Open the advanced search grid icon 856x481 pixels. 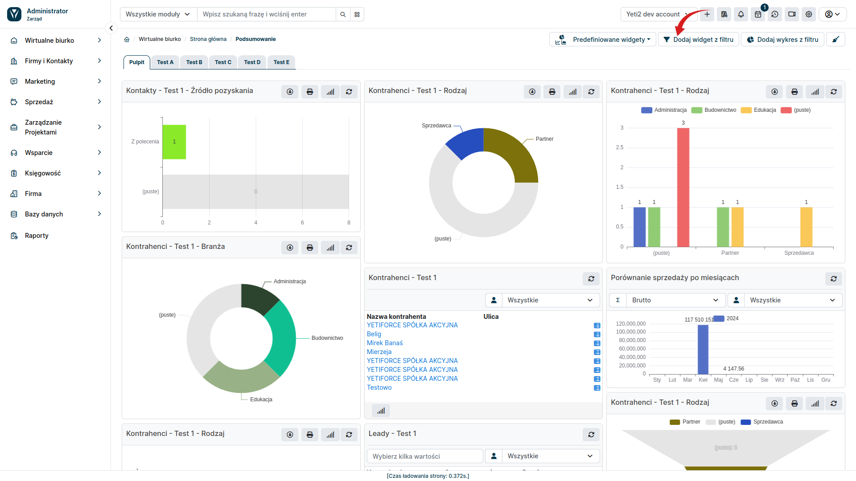(x=357, y=14)
